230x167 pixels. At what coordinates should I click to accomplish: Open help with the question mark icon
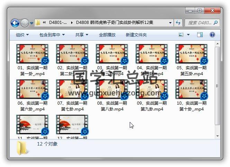point(212,35)
